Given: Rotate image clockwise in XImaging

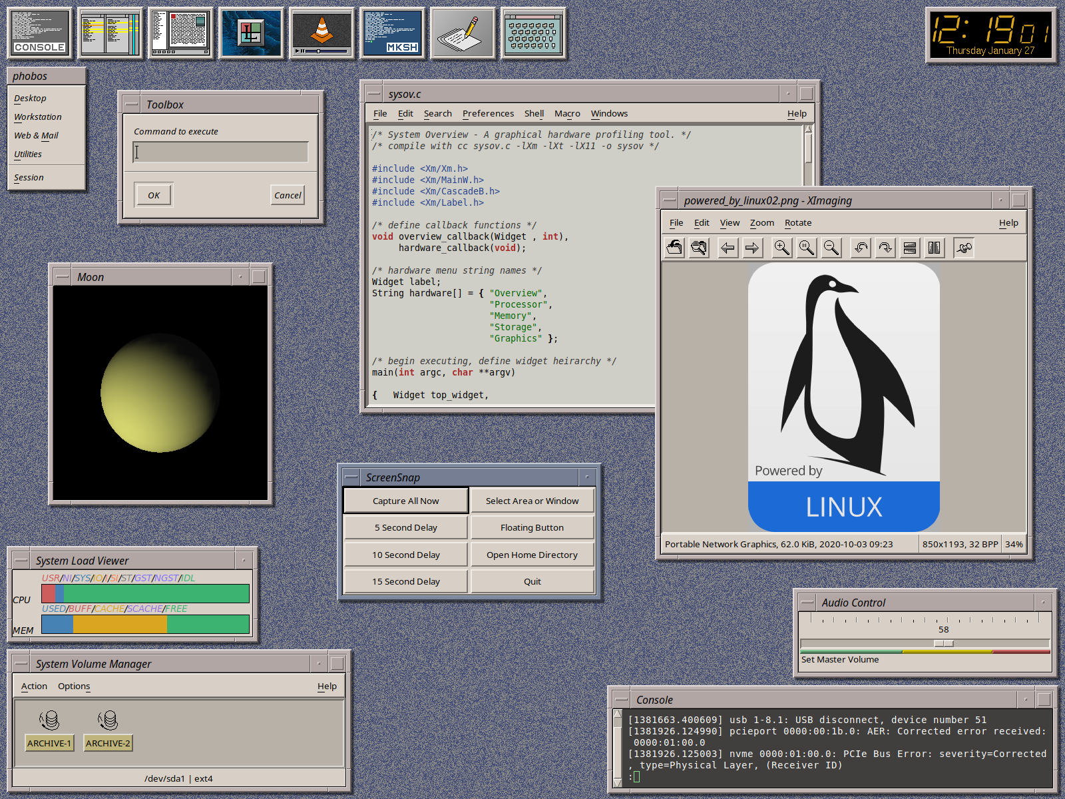Looking at the screenshot, I should pos(885,248).
